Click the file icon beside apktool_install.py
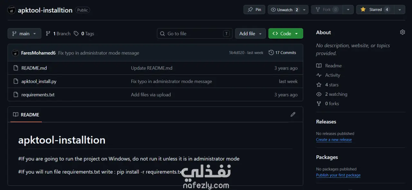Viewport: 412px width, 190px height. pyautogui.click(x=15, y=81)
